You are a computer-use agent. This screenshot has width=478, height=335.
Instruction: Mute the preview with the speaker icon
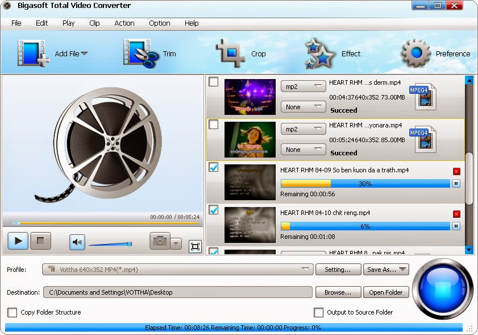click(x=77, y=242)
